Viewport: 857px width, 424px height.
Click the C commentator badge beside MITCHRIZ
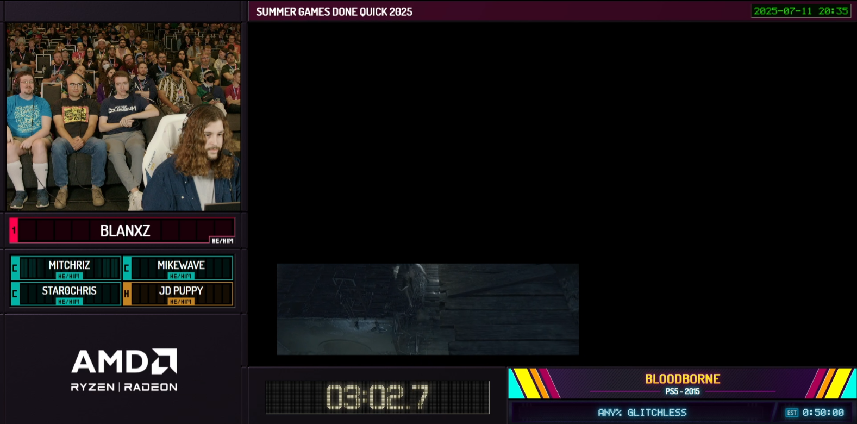click(15, 269)
